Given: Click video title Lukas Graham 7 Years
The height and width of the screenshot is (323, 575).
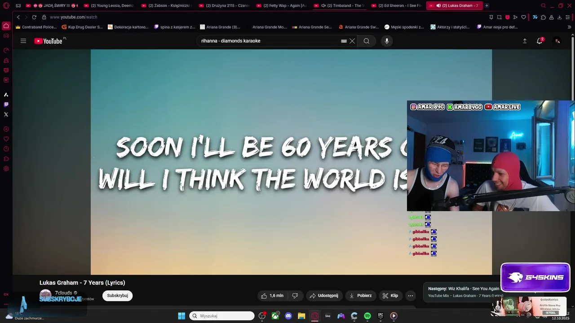Looking at the screenshot, I should coord(82,283).
